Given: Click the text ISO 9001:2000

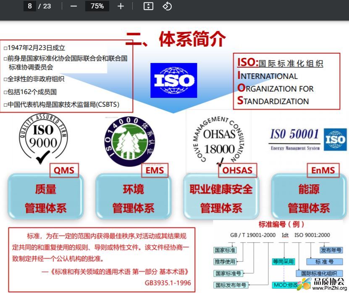Looking at the screenshot, I should point(312,235).
